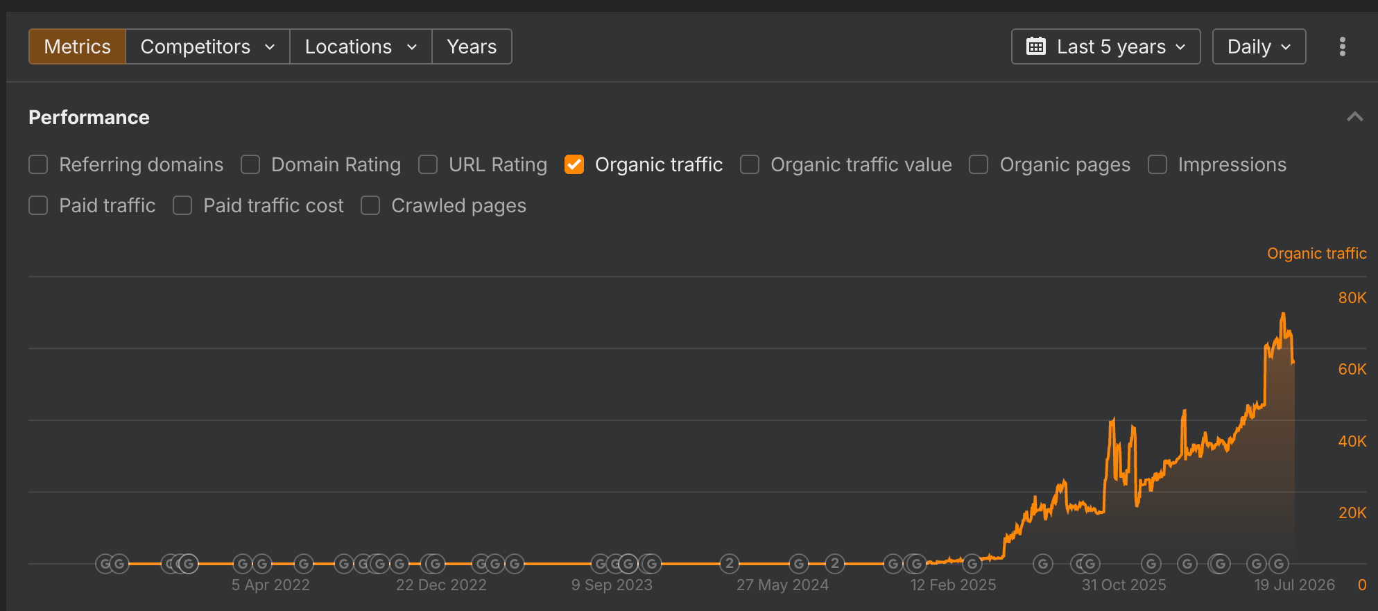Open the Last 5 years date dropdown

coord(1106,46)
